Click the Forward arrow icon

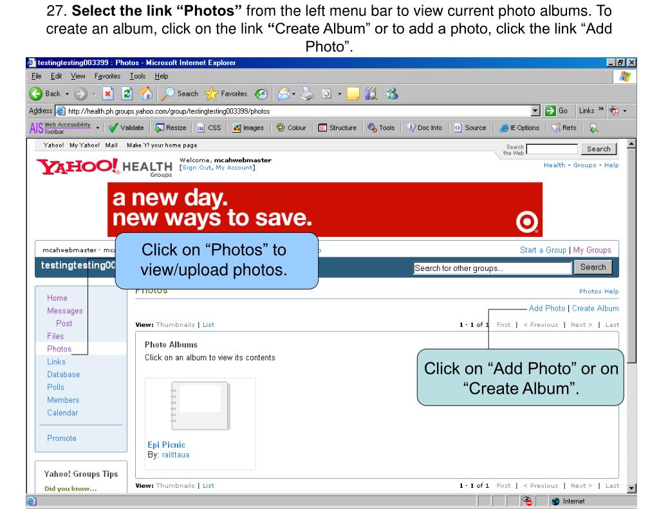coord(80,94)
